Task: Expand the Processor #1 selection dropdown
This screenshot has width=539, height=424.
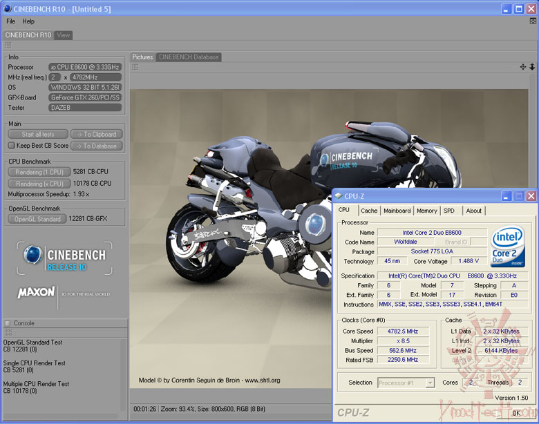Action: pos(430,383)
